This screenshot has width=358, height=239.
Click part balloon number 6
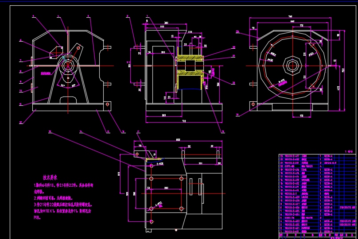point(20,40)
